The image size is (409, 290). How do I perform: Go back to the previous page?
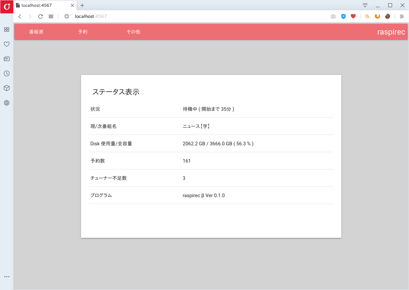click(x=20, y=16)
